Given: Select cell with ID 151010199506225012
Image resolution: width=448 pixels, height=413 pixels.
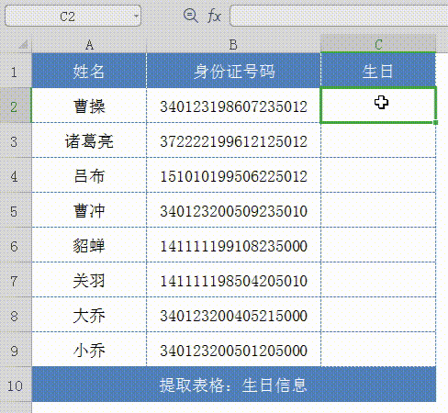Looking at the screenshot, I should point(233,175).
